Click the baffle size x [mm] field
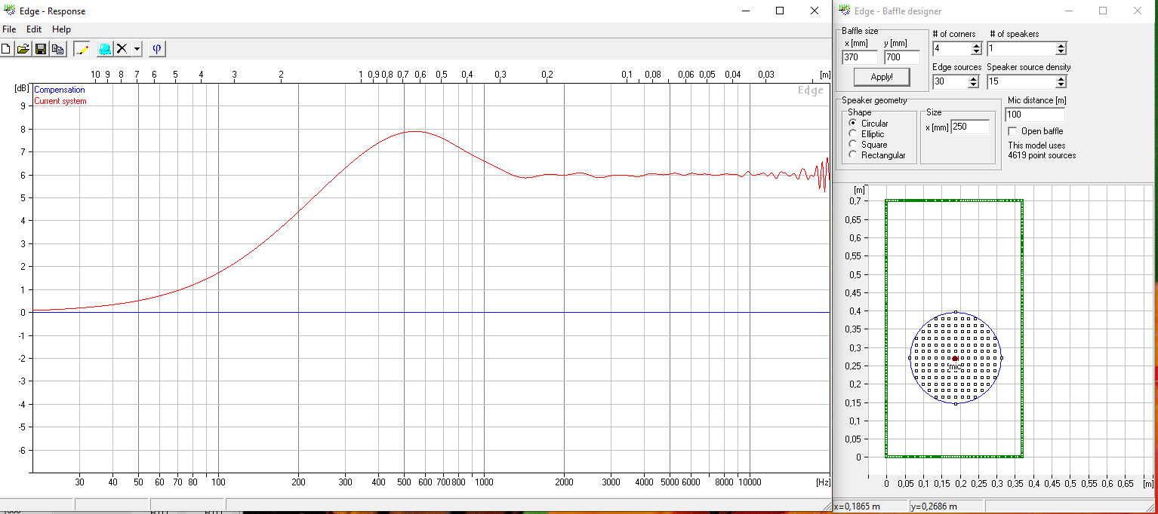This screenshot has height=514, width=1158. 860,57
